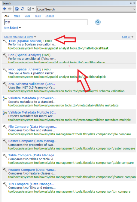Select description 'Exports metadata for many Arc...'

click(32, 116)
